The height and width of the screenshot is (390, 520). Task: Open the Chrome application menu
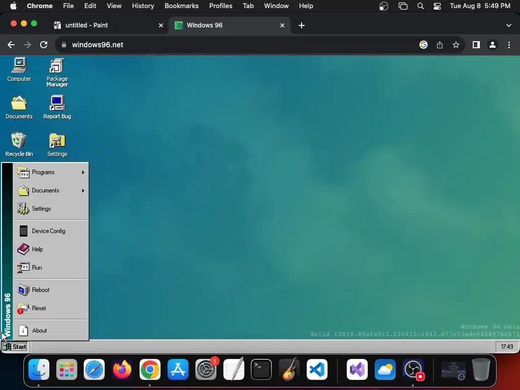point(40,6)
